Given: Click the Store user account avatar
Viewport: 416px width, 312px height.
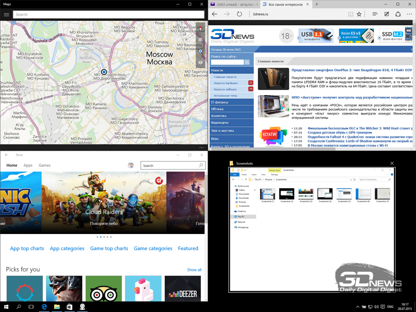Looking at the screenshot, I should (x=131, y=165).
